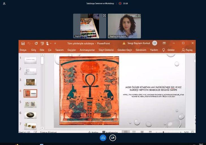The width and height of the screenshot is (206, 145).
Task: Open the Ribbon Display Options button
Action: (164, 43)
